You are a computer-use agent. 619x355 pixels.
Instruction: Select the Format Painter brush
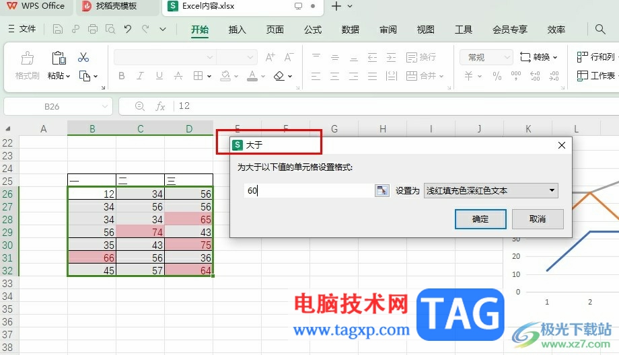coord(27,58)
